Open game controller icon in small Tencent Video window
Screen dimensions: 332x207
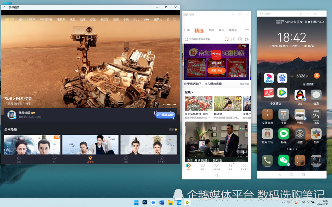pos(226,39)
